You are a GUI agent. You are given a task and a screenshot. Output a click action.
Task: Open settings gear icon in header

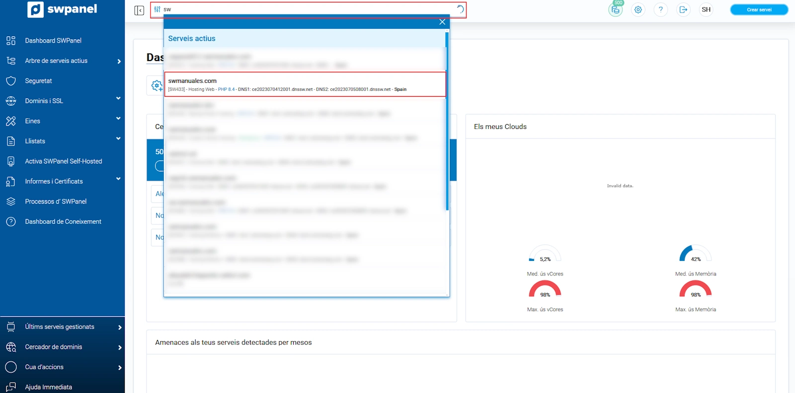coord(638,10)
